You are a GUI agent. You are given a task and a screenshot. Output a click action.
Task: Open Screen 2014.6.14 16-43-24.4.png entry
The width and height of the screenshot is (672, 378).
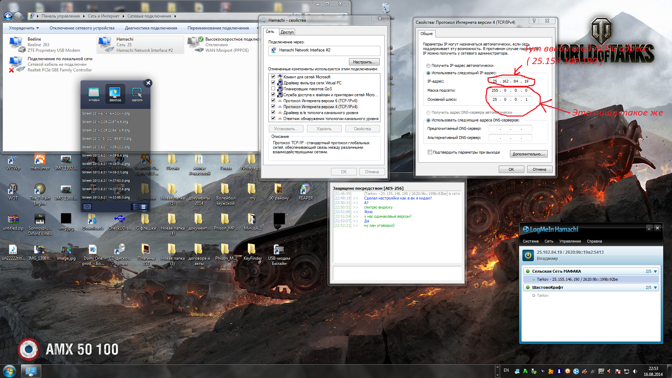point(106,113)
